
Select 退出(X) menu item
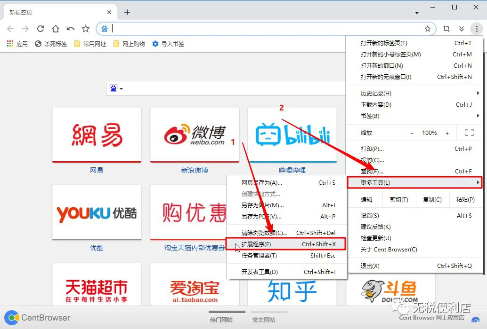pos(415,266)
